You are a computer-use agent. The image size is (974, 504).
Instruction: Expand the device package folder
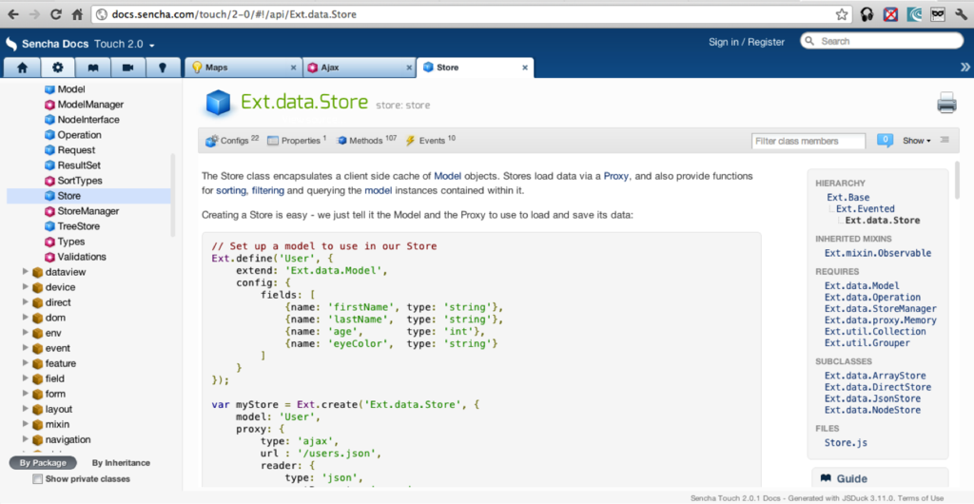point(26,287)
